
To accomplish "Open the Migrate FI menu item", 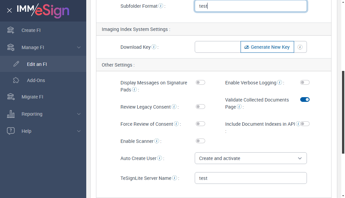I will [32, 97].
